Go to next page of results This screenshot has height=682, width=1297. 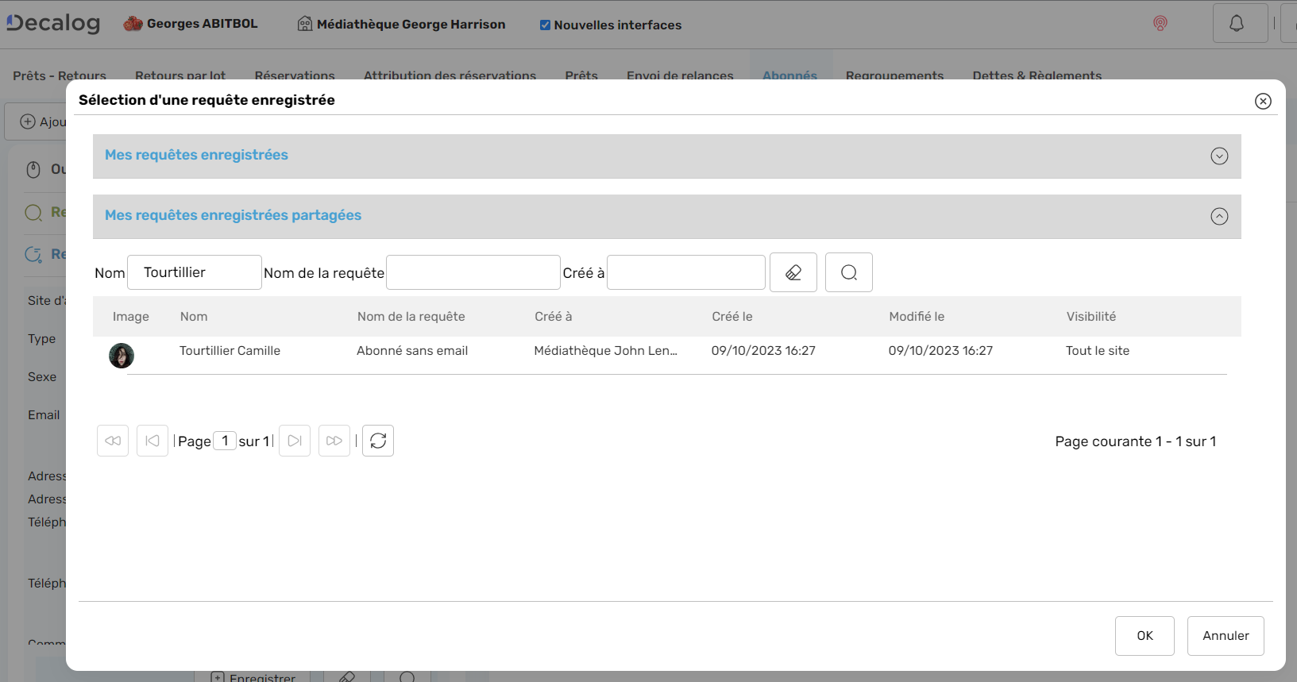[295, 441]
